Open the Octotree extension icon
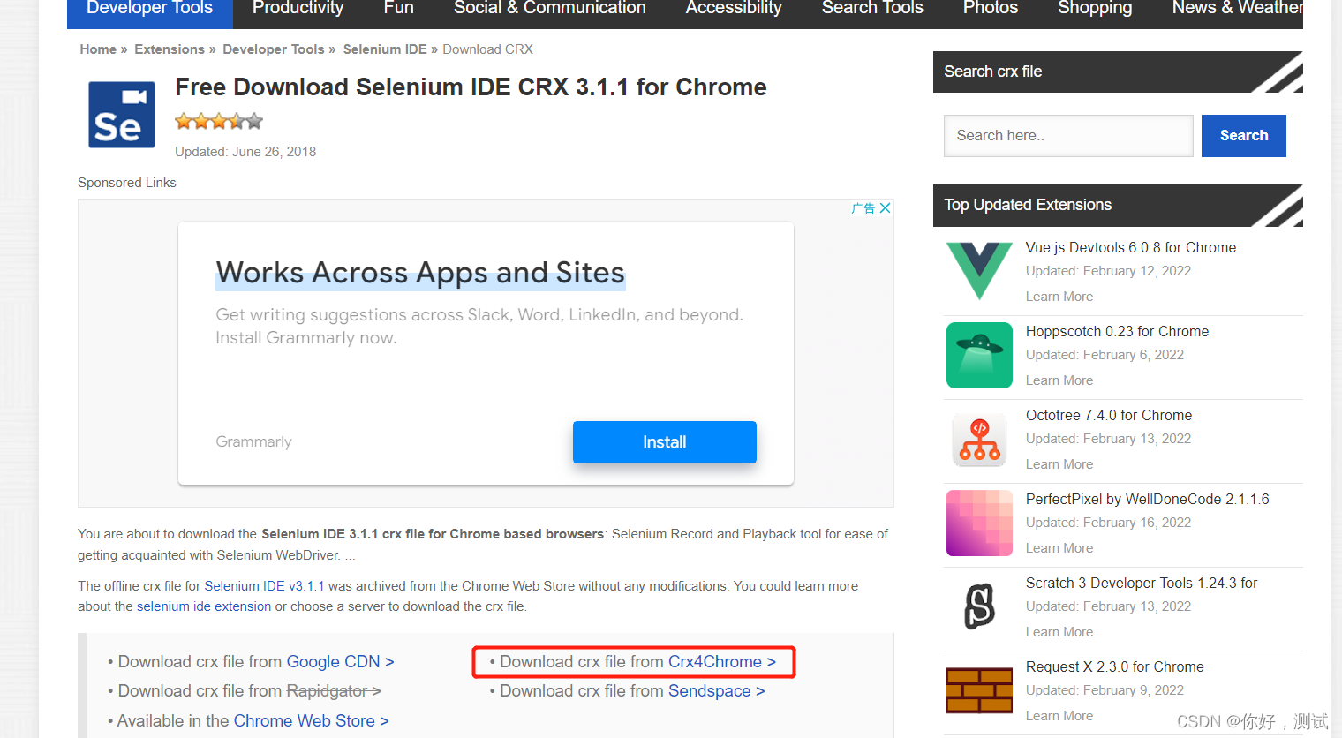 979,440
